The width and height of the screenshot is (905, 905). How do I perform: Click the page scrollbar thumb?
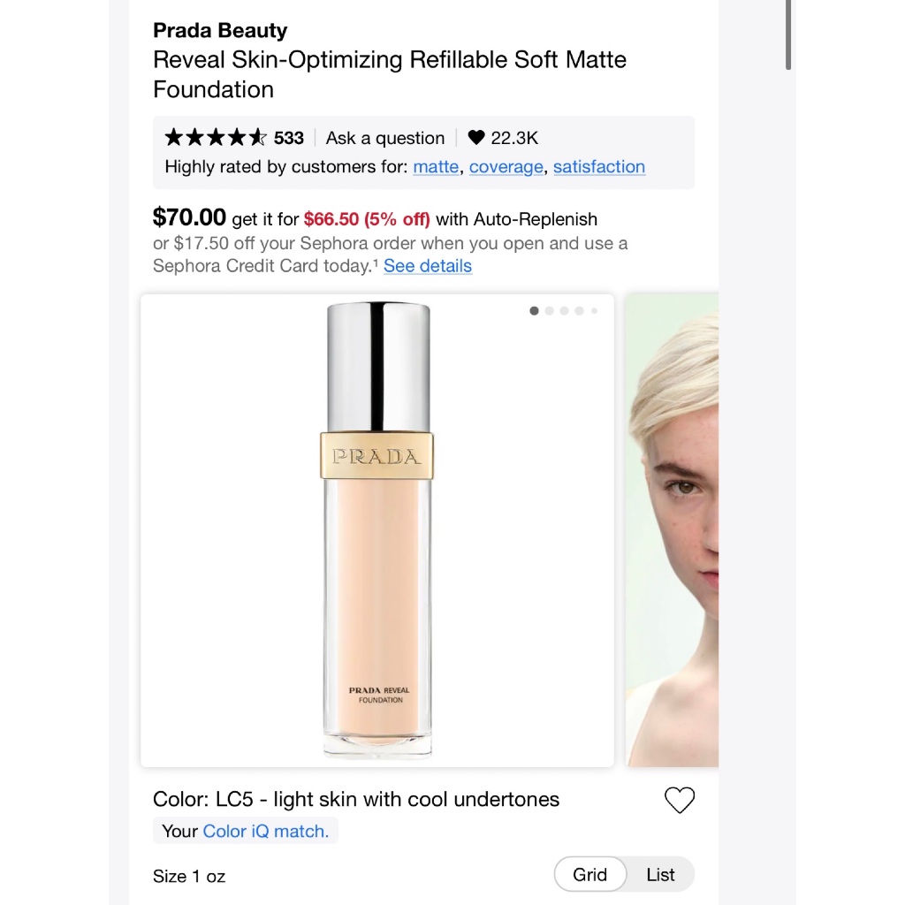[787, 34]
